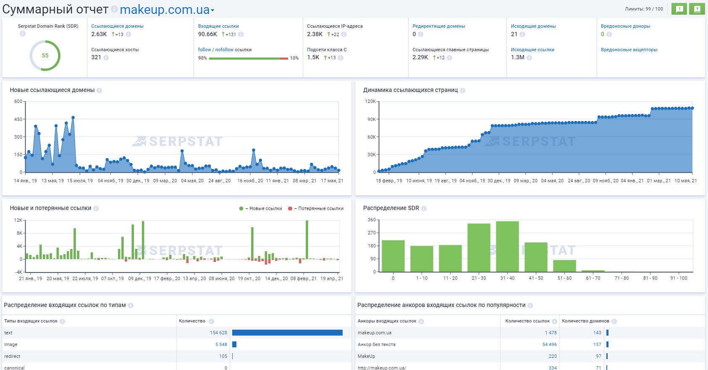708x370 pixels.
Task: Open the Ссылающиеся домены report link
Action: click(117, 26)
